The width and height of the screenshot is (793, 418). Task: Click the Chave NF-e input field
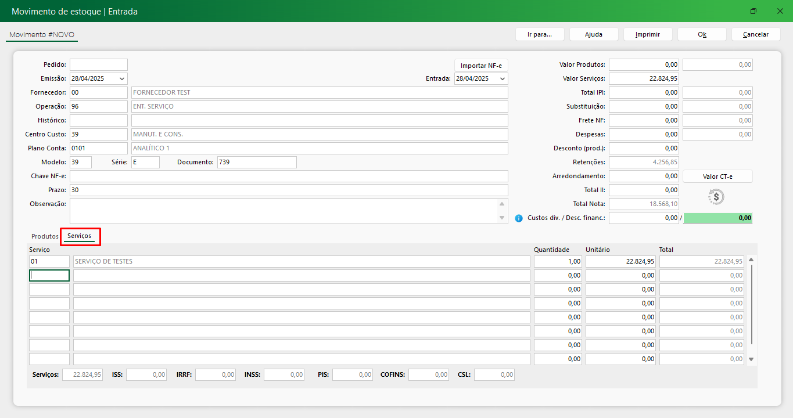click(289, 176)
